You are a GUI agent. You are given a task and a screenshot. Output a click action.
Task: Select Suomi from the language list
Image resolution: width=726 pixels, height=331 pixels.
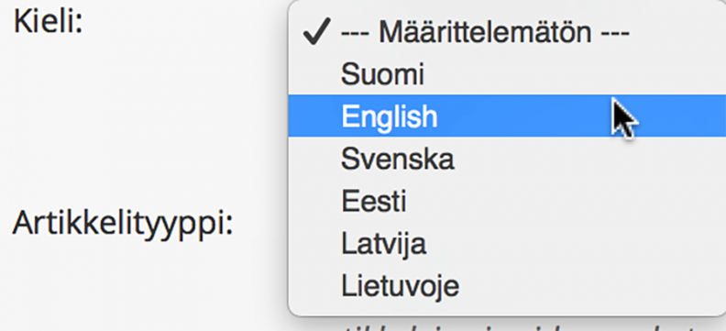pyautogui.click(x=507, y=73)
